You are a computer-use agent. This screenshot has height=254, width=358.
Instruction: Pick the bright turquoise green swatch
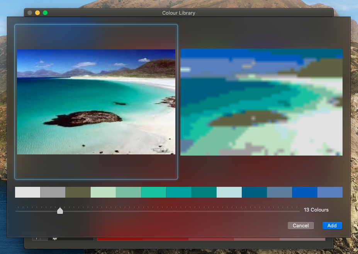click(153, 192)
